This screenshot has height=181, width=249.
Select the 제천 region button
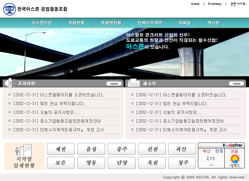pyautogui.click(x=61, y=149)
